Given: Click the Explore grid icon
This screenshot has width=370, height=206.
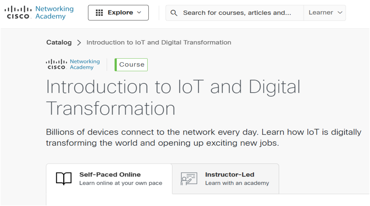Looking at the screenshot, I should [x=99, y=13].
